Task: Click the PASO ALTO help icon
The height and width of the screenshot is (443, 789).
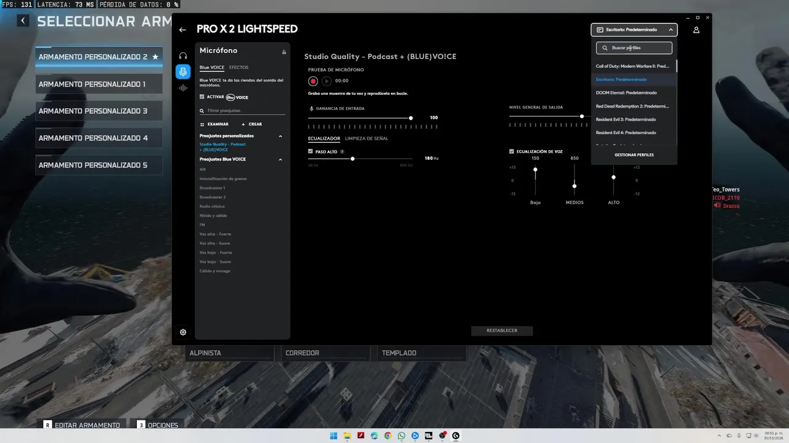Action: point(342,151)
